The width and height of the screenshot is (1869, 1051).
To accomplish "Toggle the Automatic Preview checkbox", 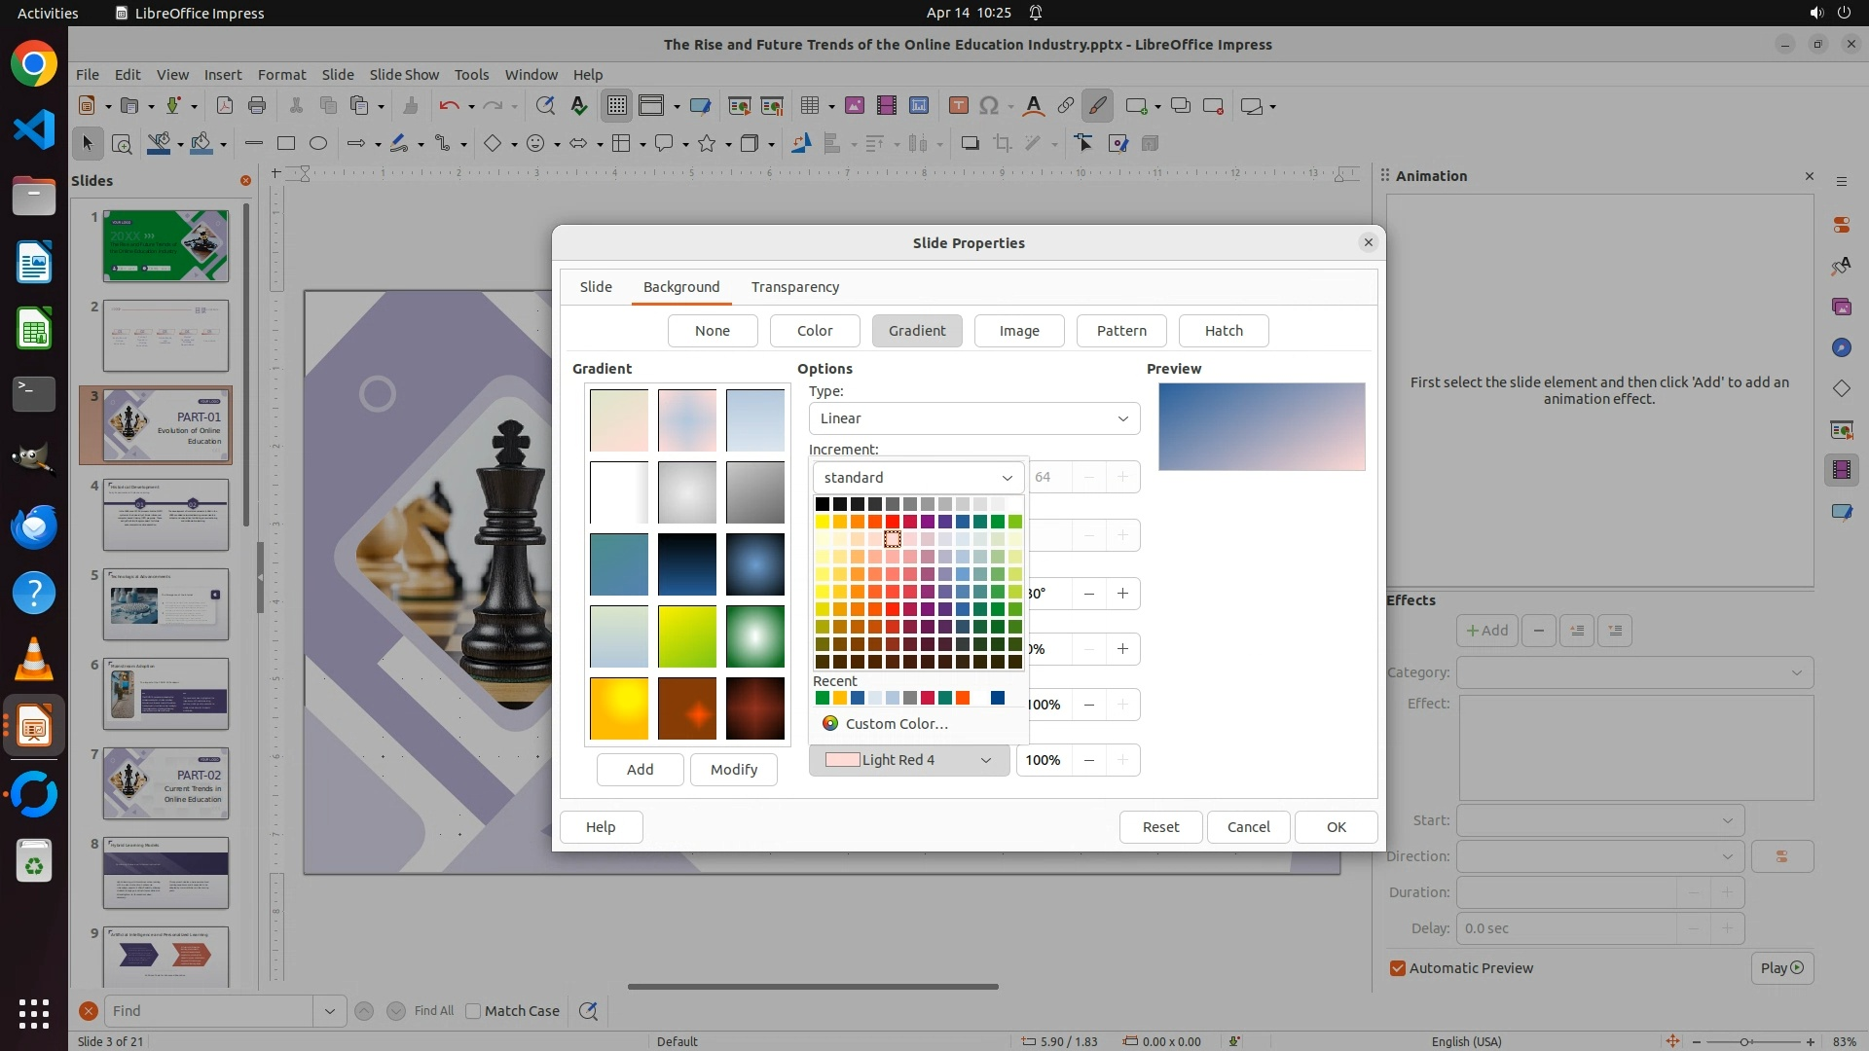I will [1398, 968].
